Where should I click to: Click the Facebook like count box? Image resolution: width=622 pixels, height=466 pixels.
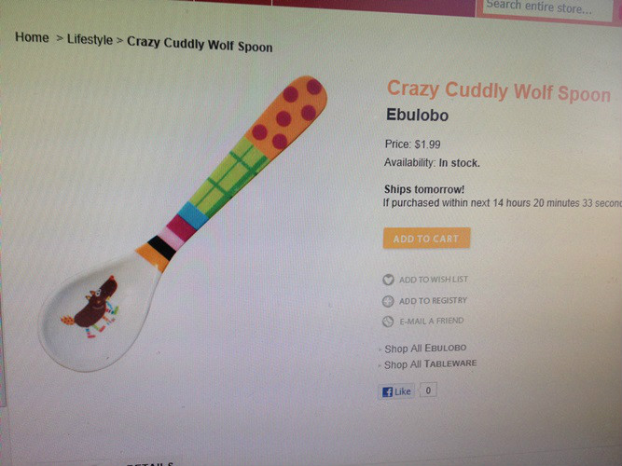(x=428, y=391)
